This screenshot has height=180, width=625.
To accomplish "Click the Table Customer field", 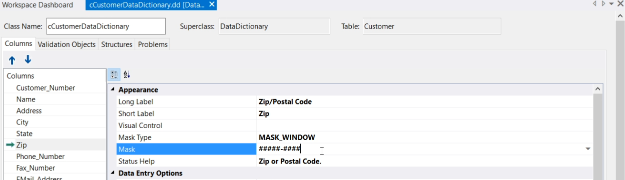I will [x=431, y=26].
